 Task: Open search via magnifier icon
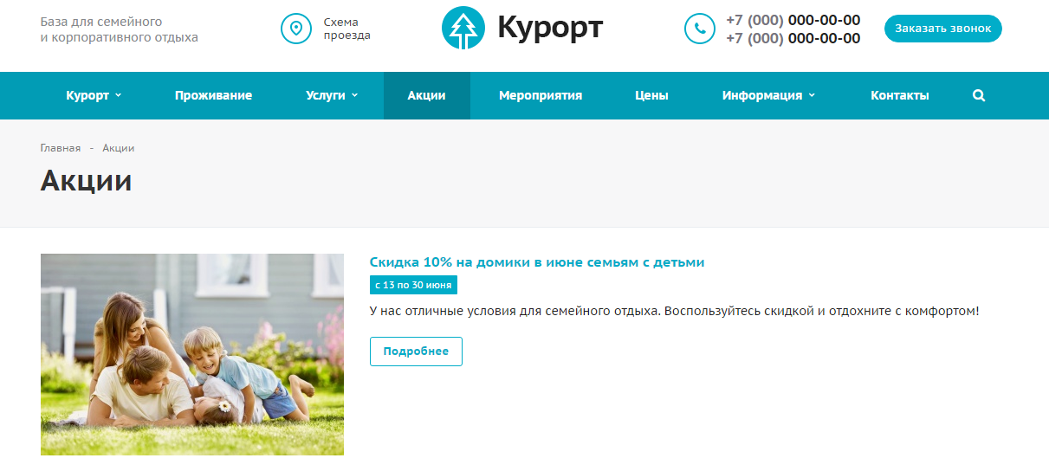[979, 96]
